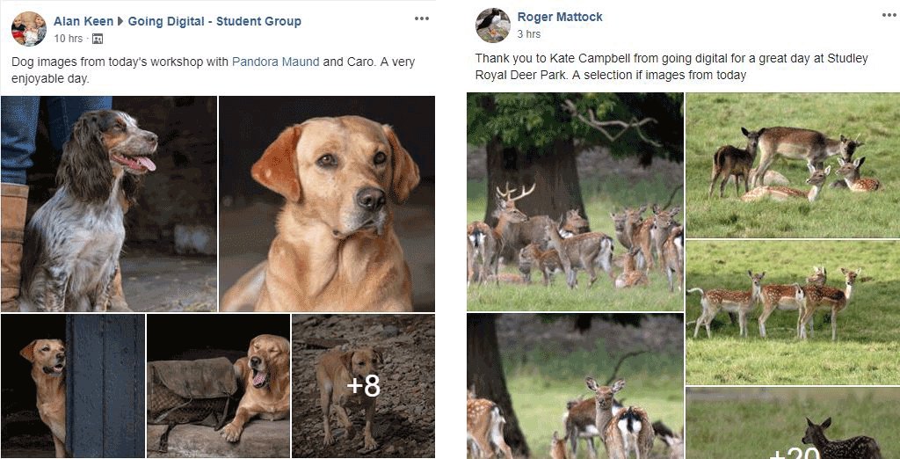This screenshot has height=459, width=900.
Task: Open the +20 more deer photos
Action: [792, 426]
